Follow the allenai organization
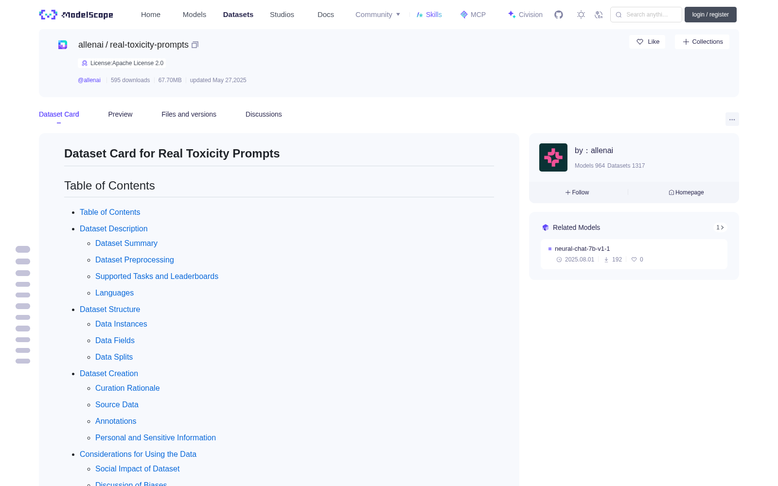 tap(577, 192)
